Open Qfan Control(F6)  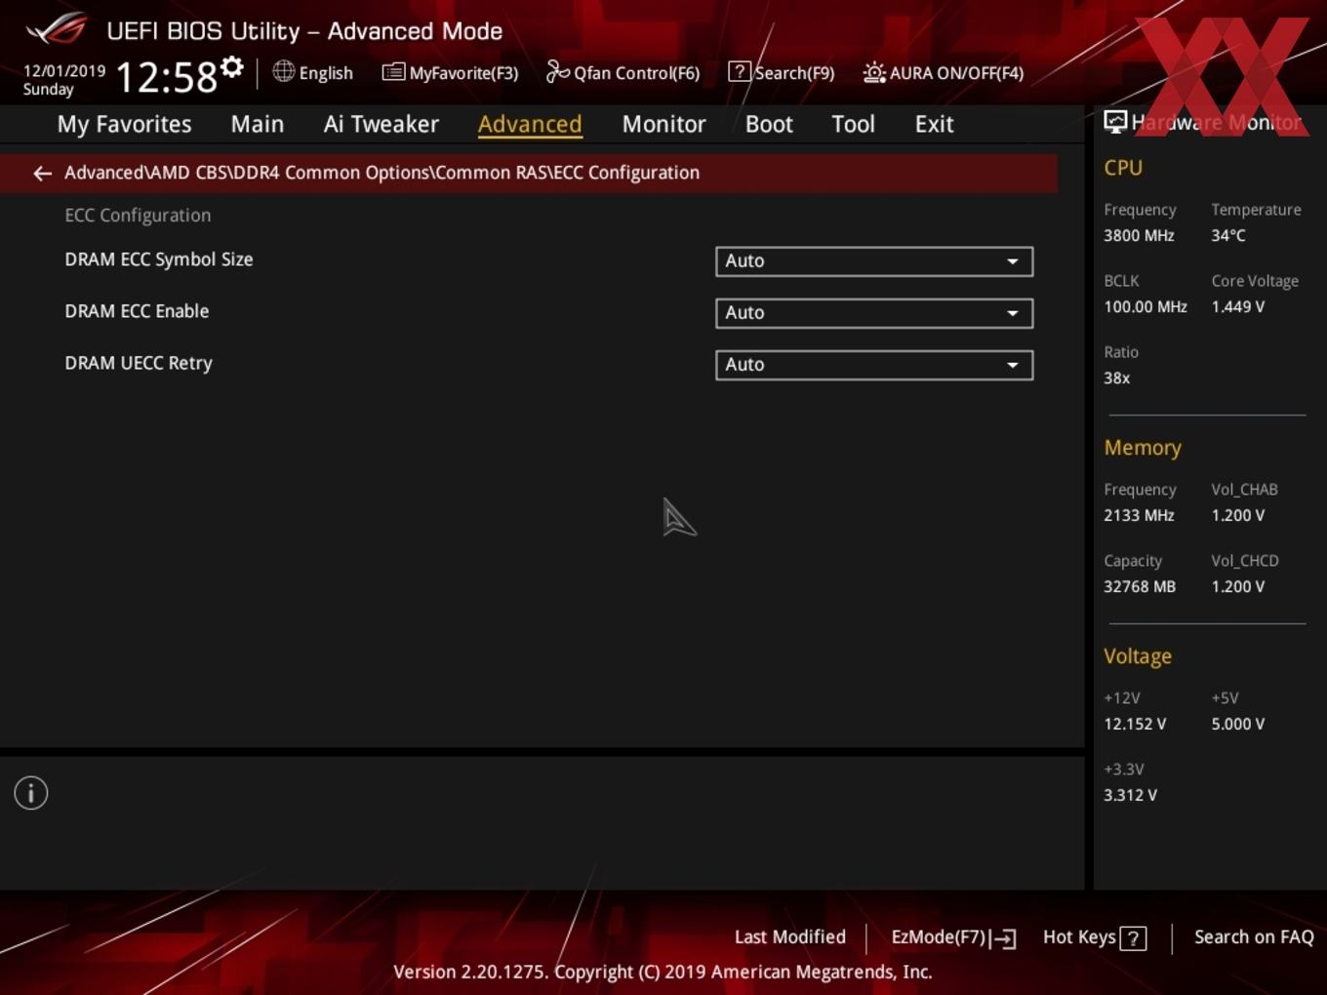(636, 73)
